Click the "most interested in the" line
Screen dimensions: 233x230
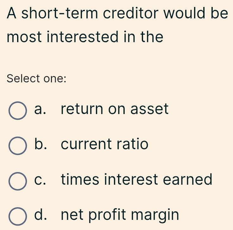(85, 37)
